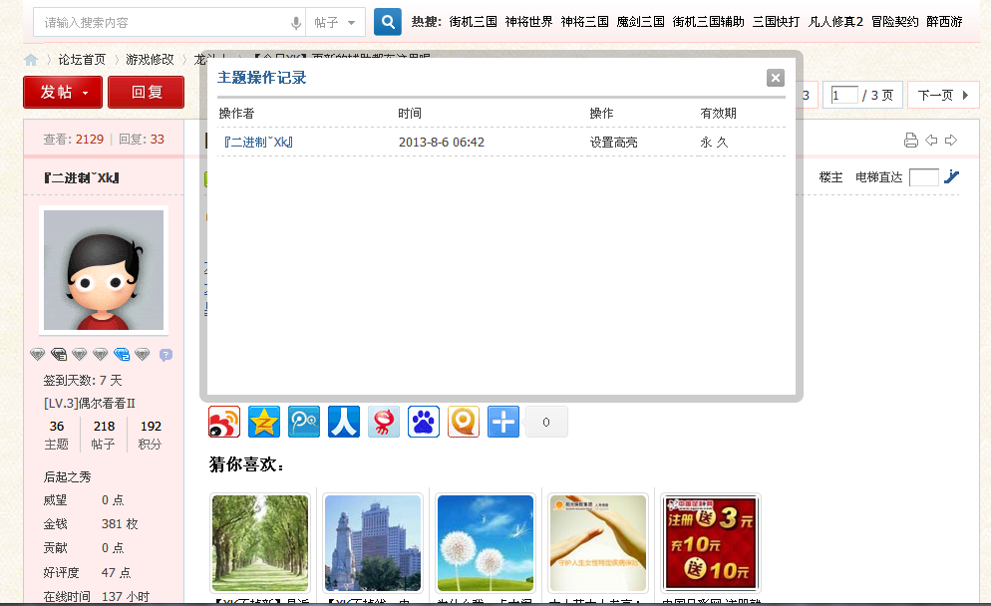The image size is (991, 606).
Task: Click the left arrow previous-thread icon
Action: coord(931,141)
